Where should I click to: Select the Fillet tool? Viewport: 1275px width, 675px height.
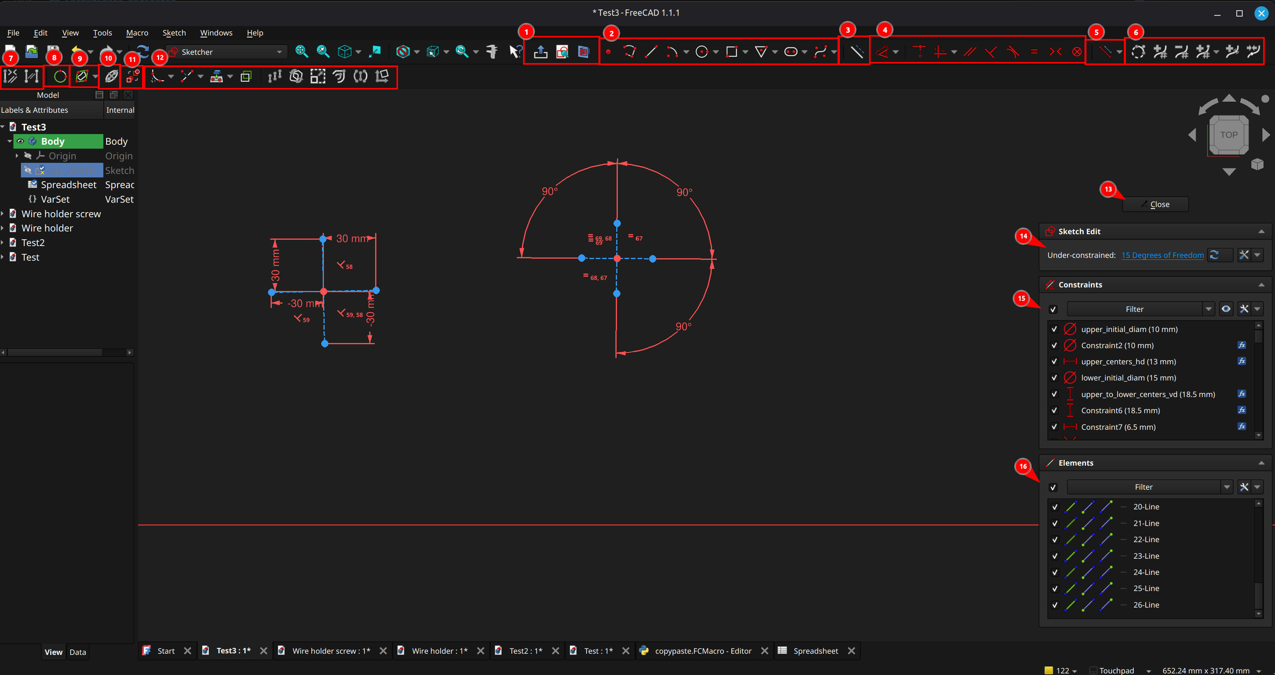(x=157, y=76)
